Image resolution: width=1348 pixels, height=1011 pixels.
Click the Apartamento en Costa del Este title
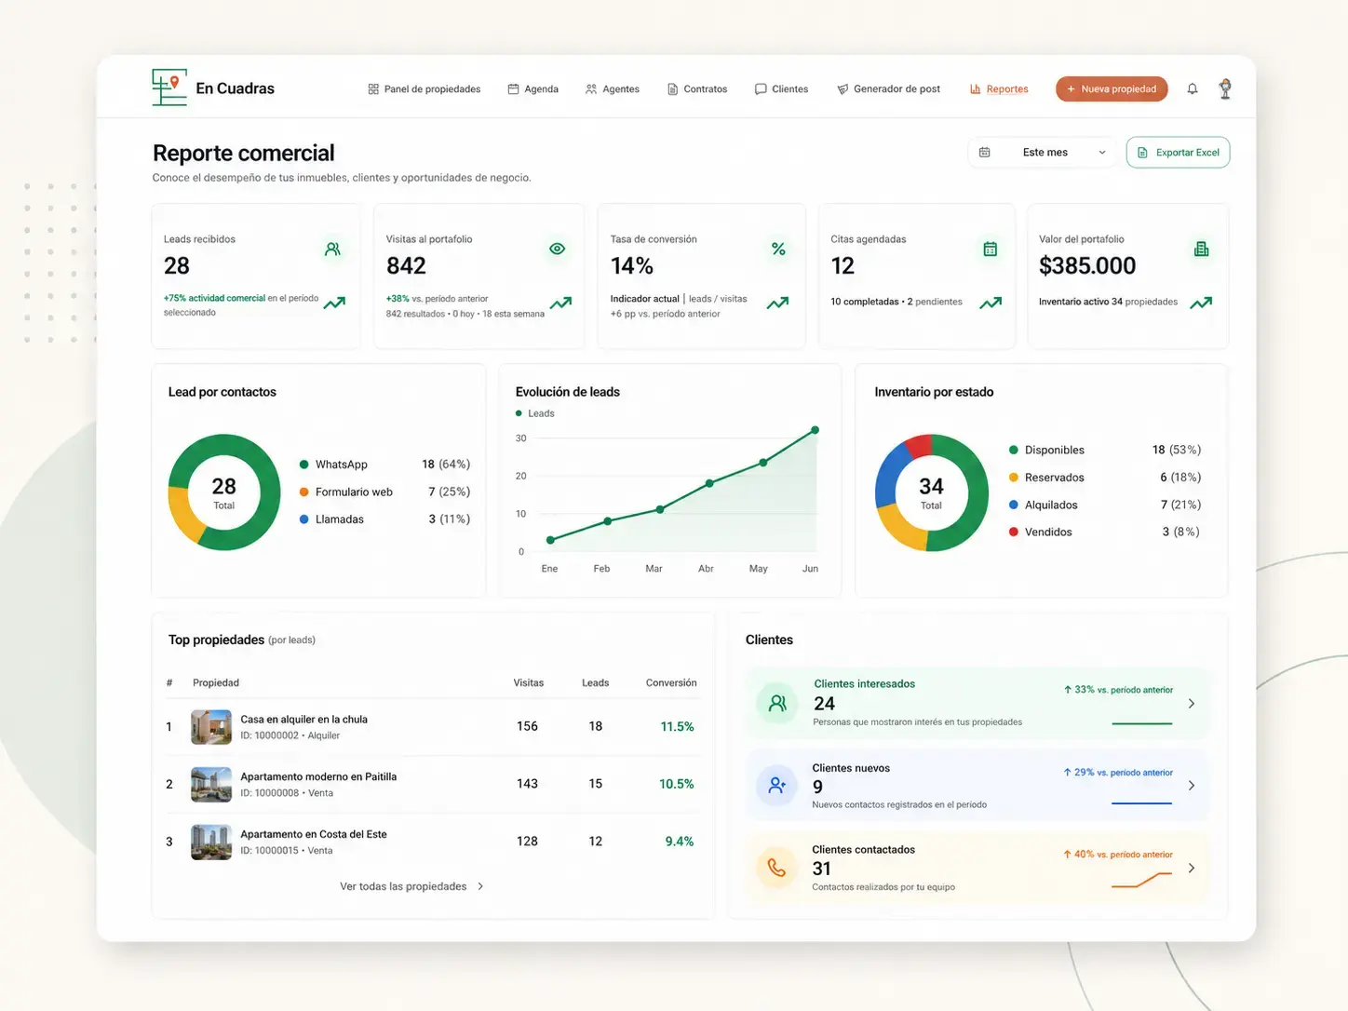[x=314, y=835]
